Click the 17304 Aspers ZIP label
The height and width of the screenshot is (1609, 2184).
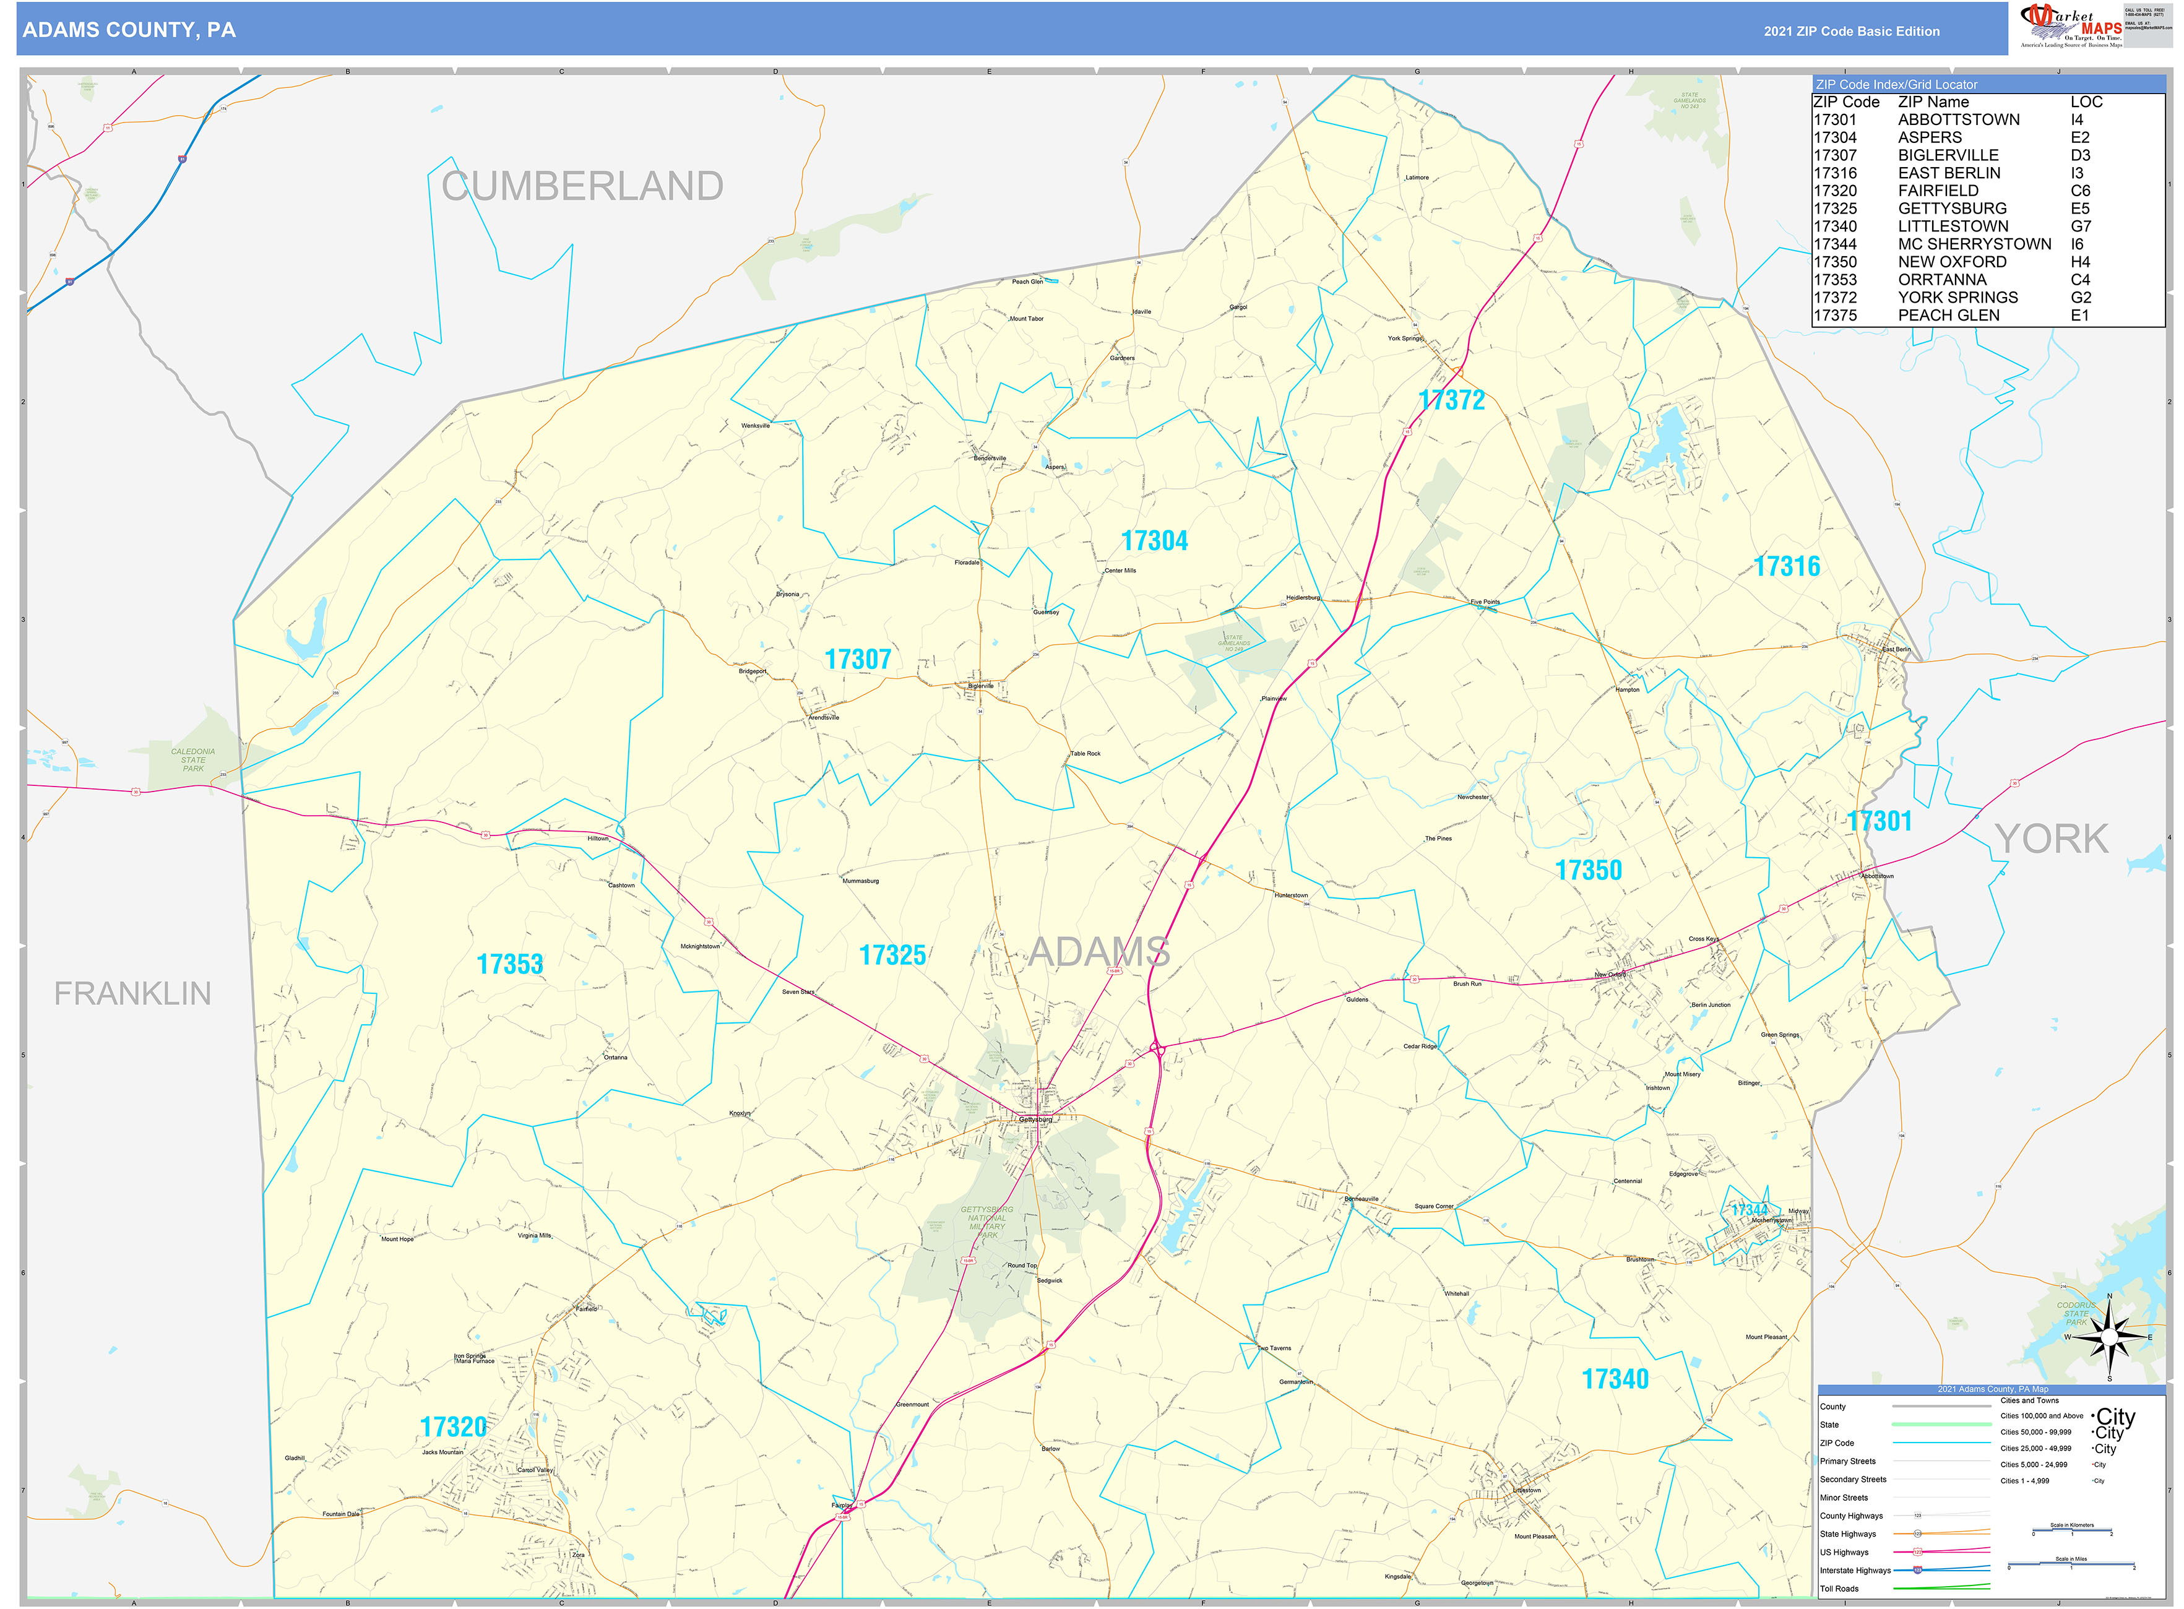pyautogui.click(x=1154, y=540)
